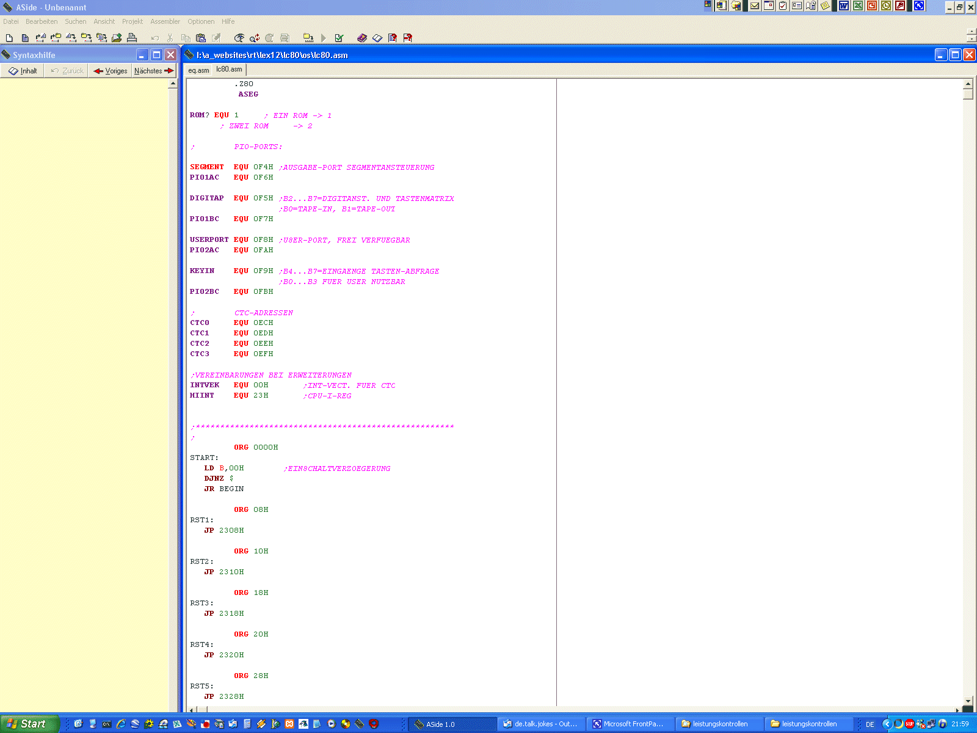Click the Inhalt button in Syntaxhilfe
The image size is (977, 733).
pos(23,71)
